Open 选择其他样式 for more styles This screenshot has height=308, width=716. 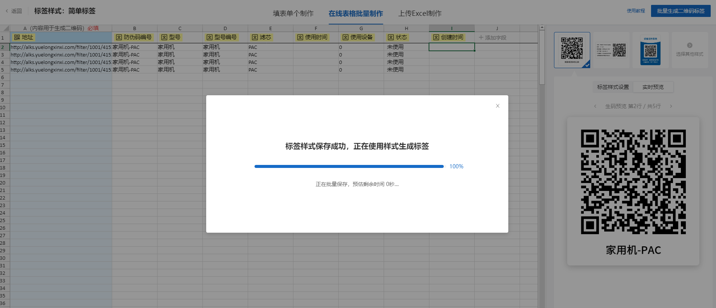click(690, 50)
